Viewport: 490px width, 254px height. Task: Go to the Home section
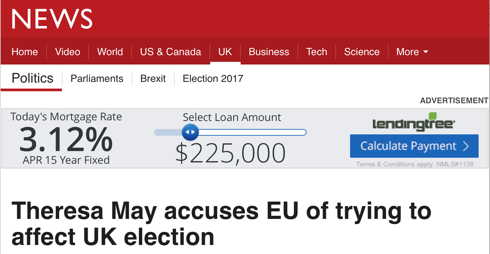click(24, 52)
